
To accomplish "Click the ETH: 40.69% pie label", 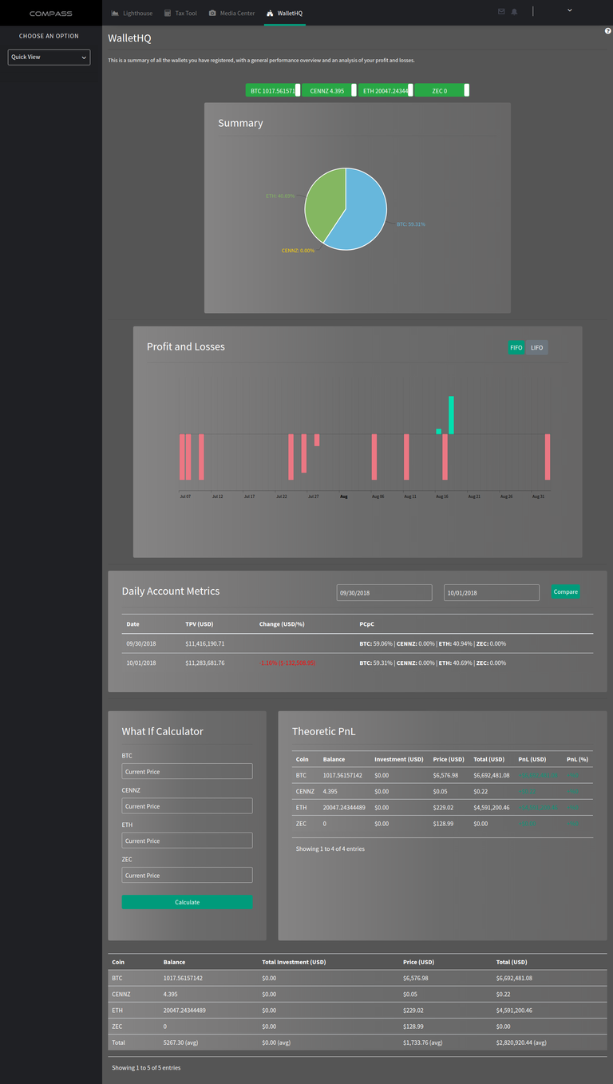I will tap(280, 196).
